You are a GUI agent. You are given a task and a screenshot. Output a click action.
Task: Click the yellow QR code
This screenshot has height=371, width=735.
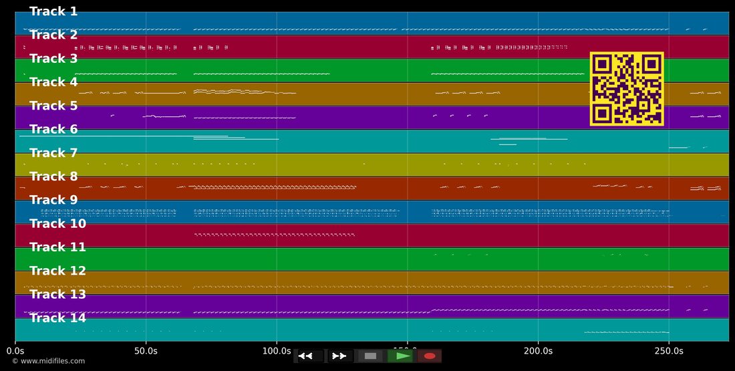click(627, 89)
